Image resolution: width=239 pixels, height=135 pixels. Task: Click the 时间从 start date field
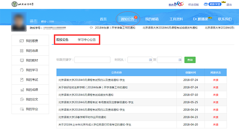pos(140,60)
